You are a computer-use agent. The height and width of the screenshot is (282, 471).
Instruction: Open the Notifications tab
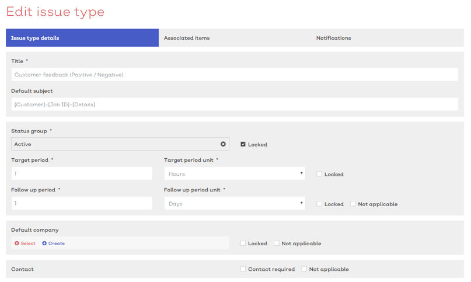point(388,37)
